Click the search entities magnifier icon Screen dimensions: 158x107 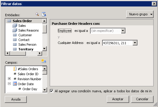click(37, 14)
